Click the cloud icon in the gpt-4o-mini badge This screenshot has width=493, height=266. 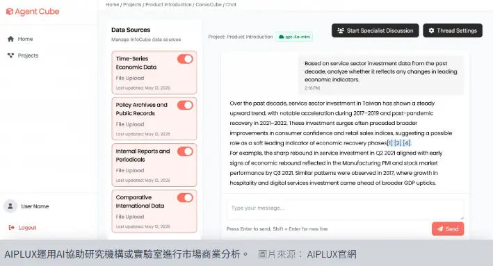(282, 37)
